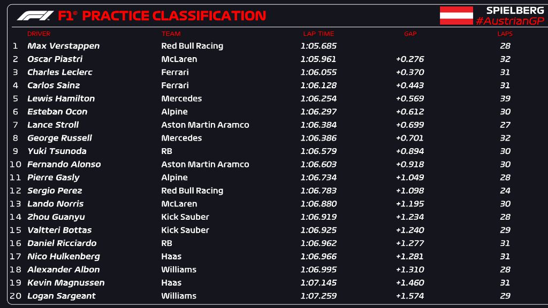Click Lando Norris in the classification
Screen dimensions: 548x308
click(55, 204)
